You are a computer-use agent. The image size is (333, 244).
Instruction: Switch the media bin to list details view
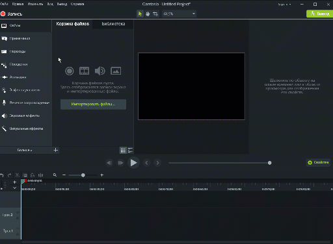130,151
